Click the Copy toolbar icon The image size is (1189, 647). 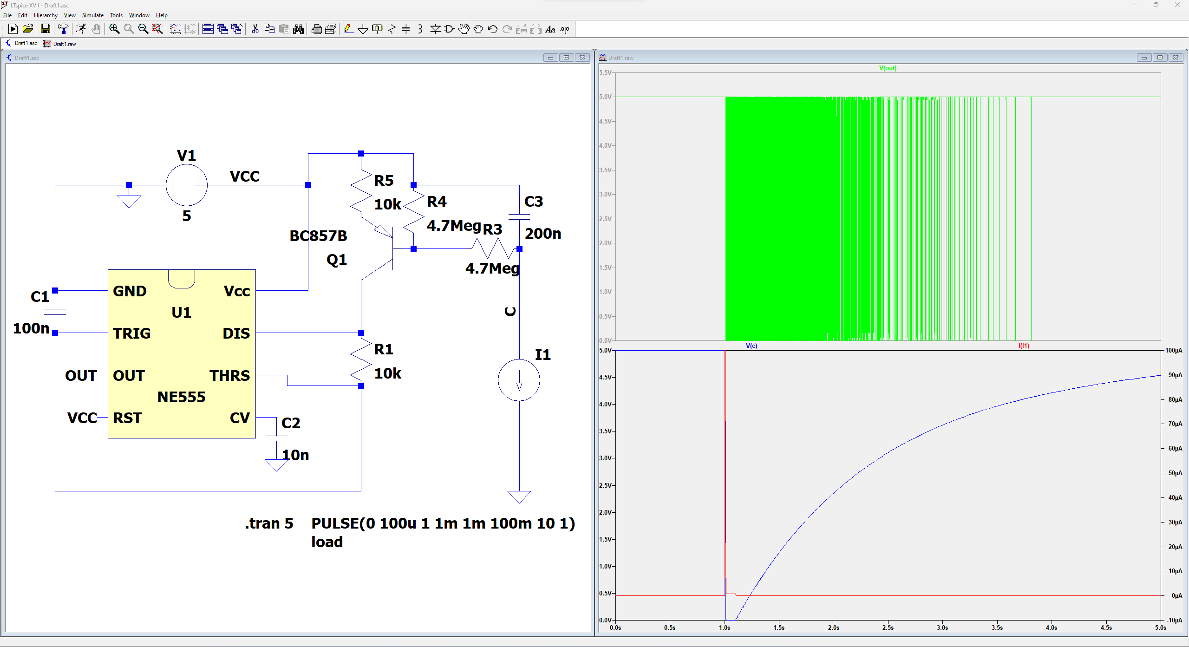(x=269, y=29)
